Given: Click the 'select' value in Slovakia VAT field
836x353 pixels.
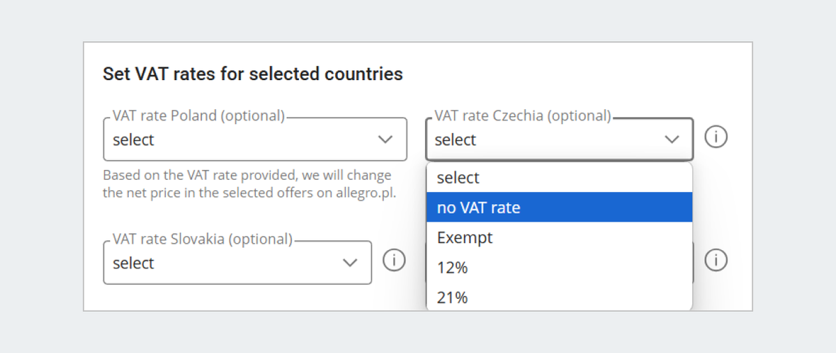Looking at the screenshot, I should (x=133, y=263).
